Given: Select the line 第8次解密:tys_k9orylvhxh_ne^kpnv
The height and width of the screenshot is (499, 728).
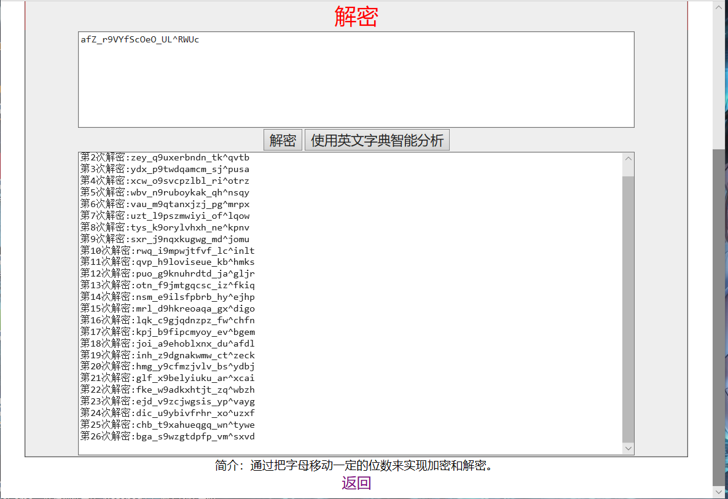Looking at the screenshot, I should (x=165, y=227).
